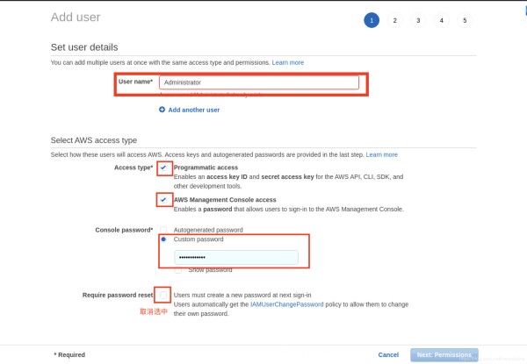Open the IAMUserChangePassword policy link
Image resolution: width=527 pixels, height=364 pixels.
click(x=286, y=304)
